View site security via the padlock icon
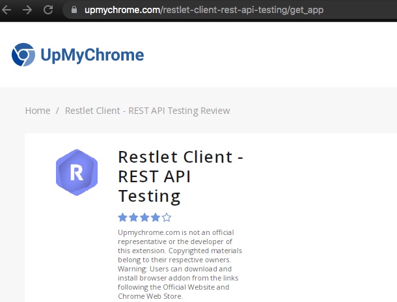Viewport: 397px width, 302px height. click(x=74, y=10)
